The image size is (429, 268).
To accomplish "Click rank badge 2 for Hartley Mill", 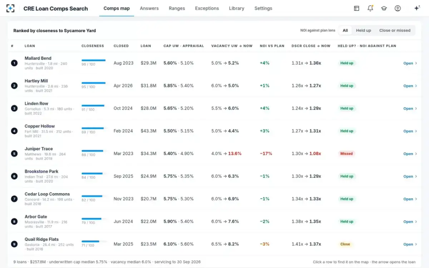I will coord(14,86).
